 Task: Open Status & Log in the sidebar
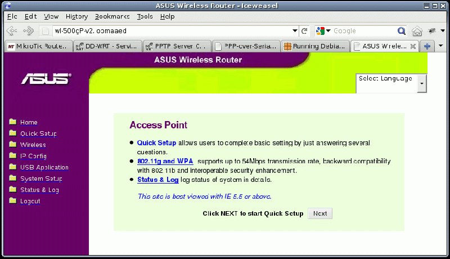click(39, 190)
